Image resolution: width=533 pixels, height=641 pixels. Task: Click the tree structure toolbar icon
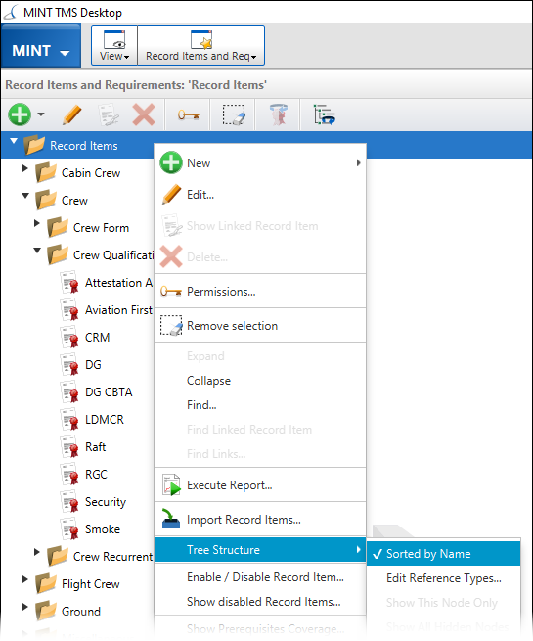[x=325, y=114]
